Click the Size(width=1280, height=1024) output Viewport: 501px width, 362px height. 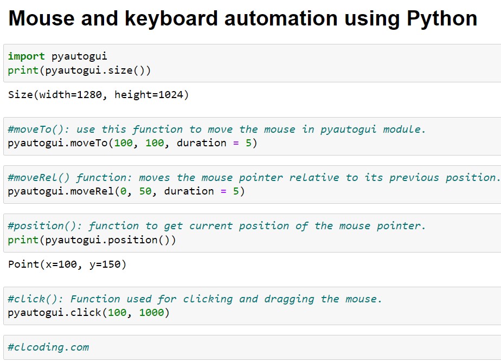pyautogui.click(x=99, y=95)
